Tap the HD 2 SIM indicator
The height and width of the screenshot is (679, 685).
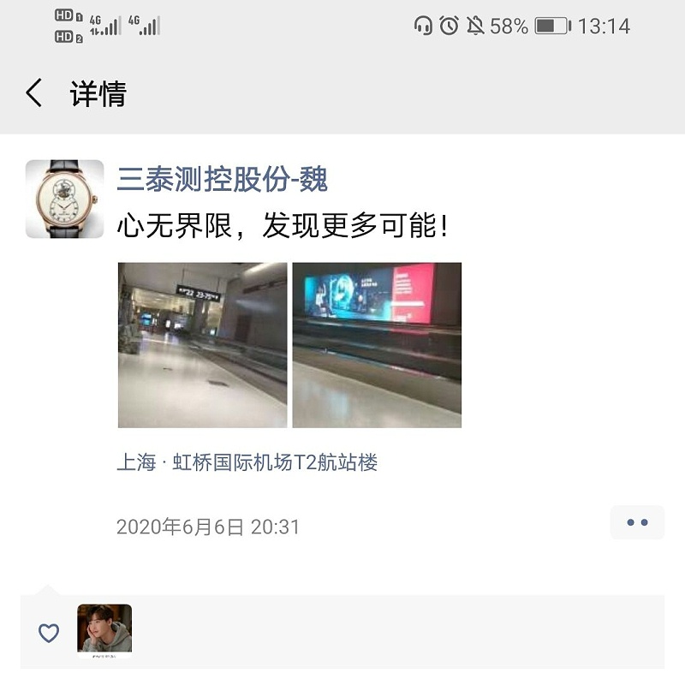click(68, 37)
